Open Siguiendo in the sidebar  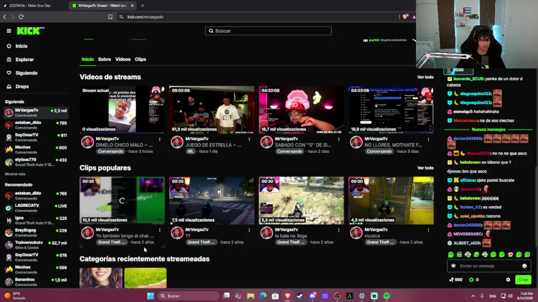click(26, 73)
